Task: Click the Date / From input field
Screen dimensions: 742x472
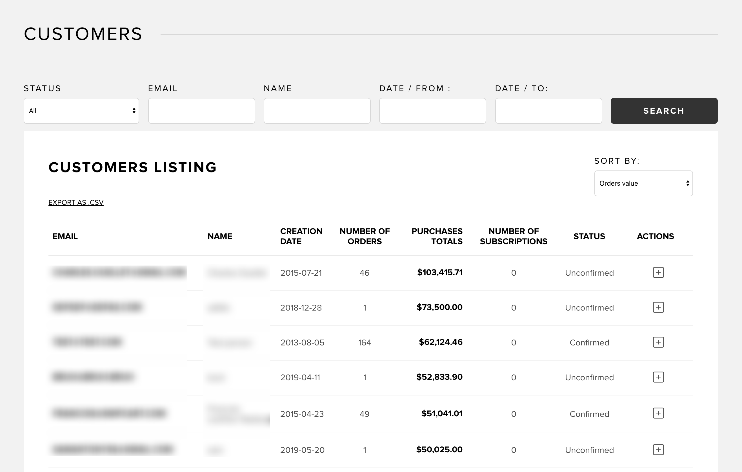Action: click(x=432, y=111)
